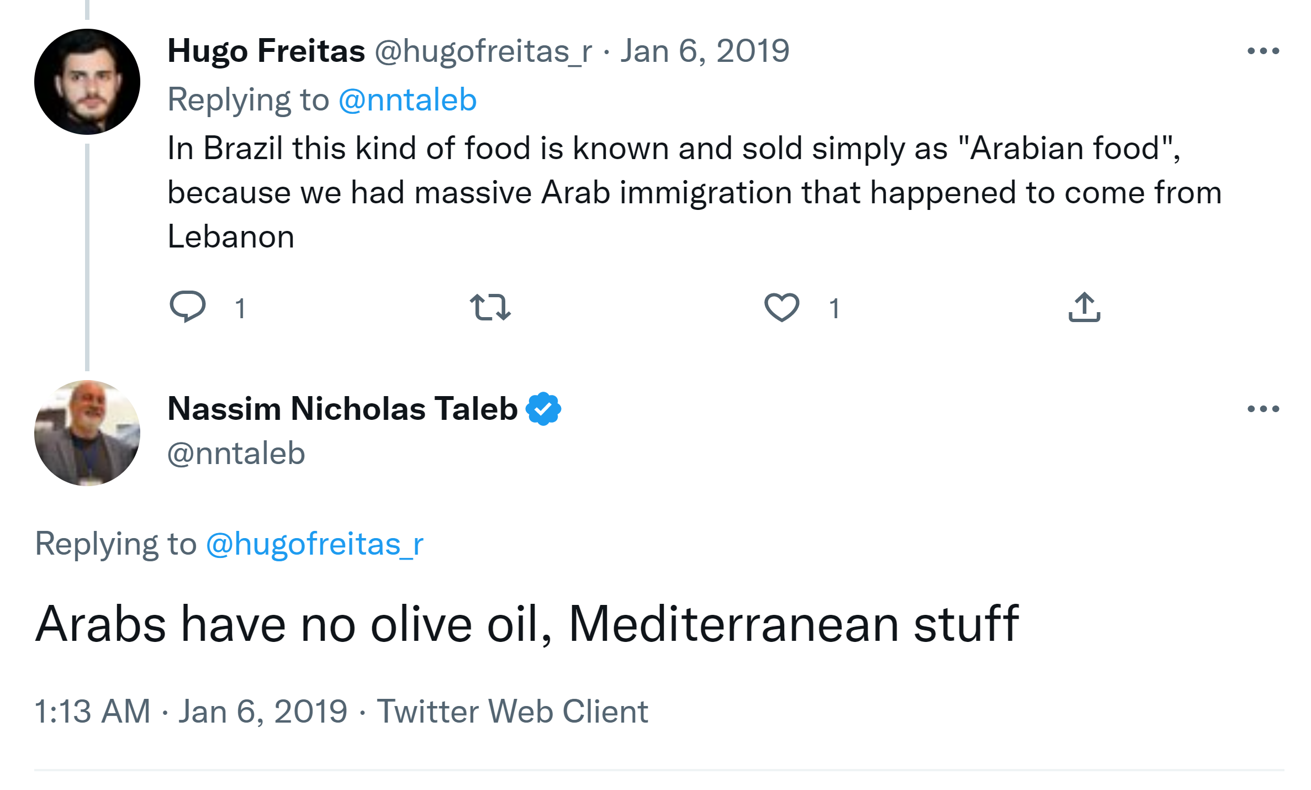Click the Twitter Web Client source label
Viewport: 1311px width, 790px height.
(x=512, y=711)
